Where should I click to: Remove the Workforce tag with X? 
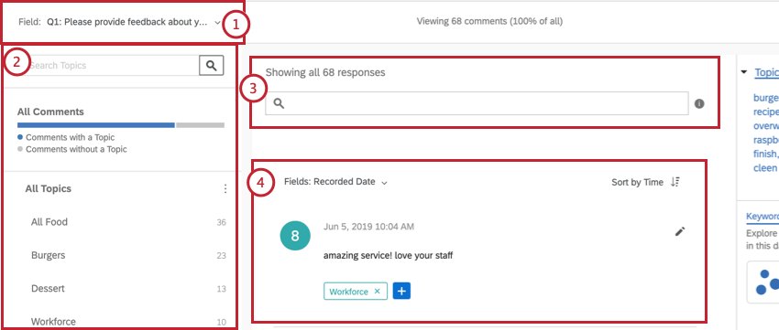[377, 292]
